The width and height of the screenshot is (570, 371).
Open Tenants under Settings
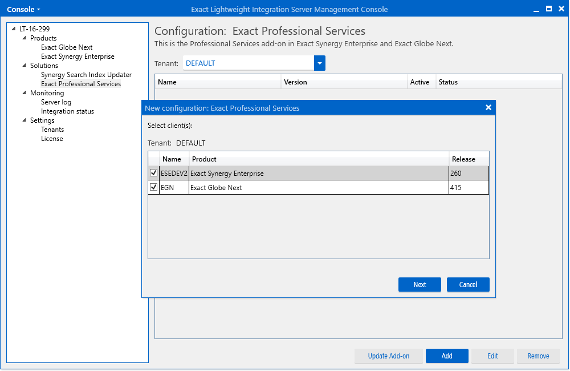pos(52,130)
